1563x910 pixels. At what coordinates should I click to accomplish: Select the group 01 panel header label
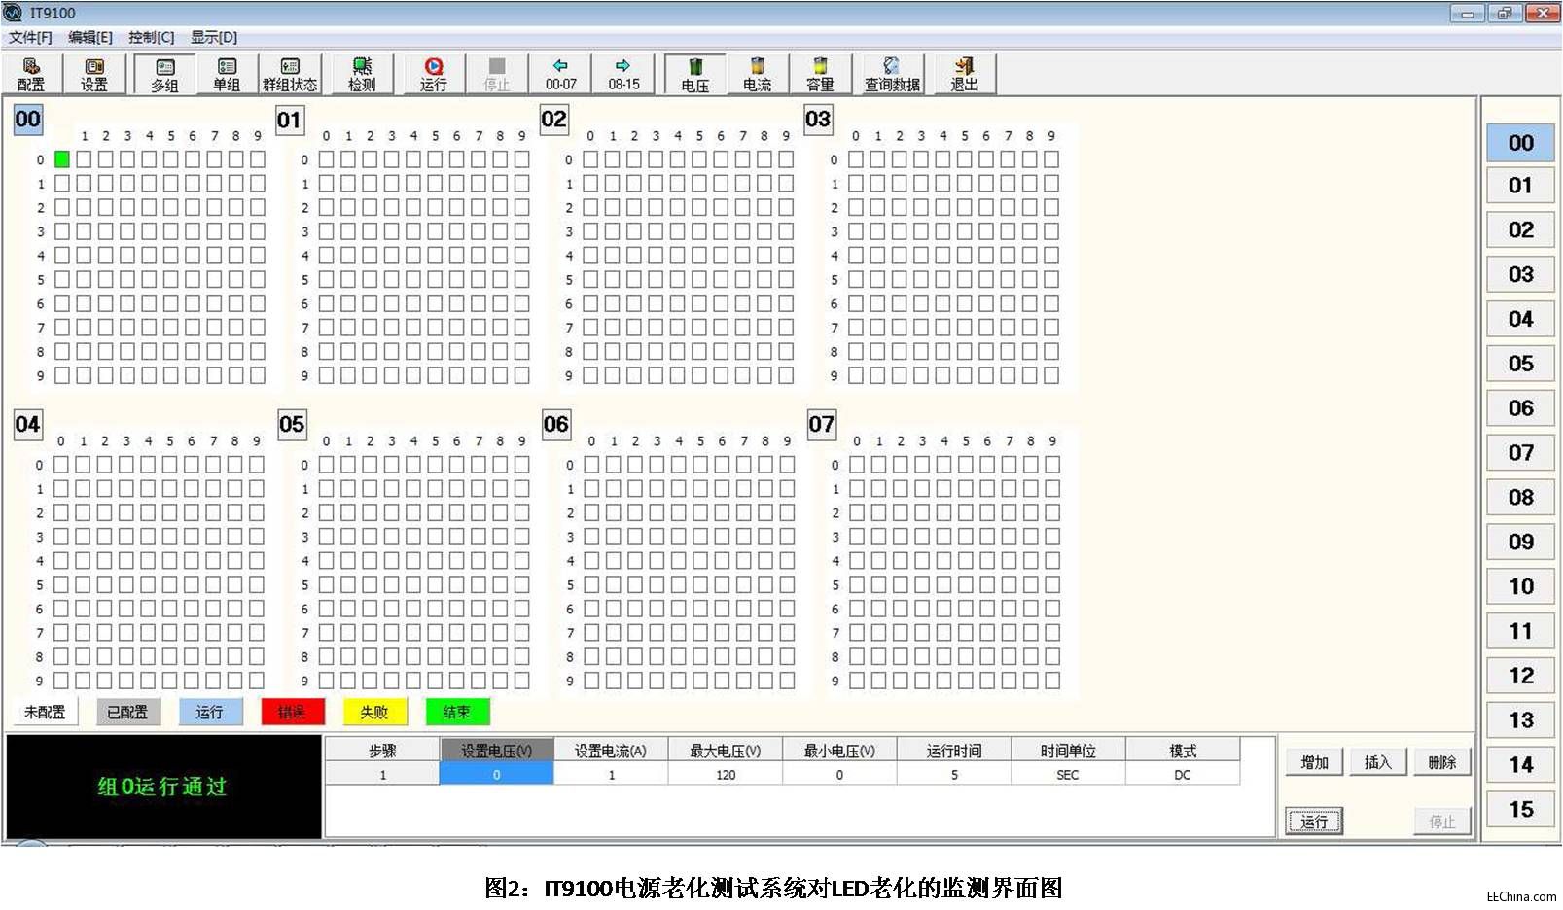pyautogui.click(x=290, y=121)
